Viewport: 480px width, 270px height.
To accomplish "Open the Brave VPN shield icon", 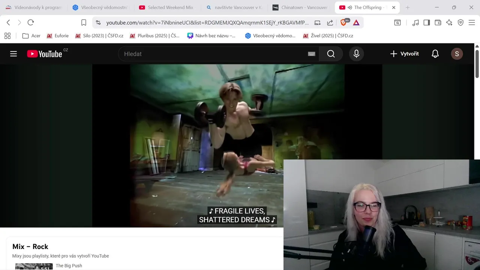I will click(x=460, y=22).
